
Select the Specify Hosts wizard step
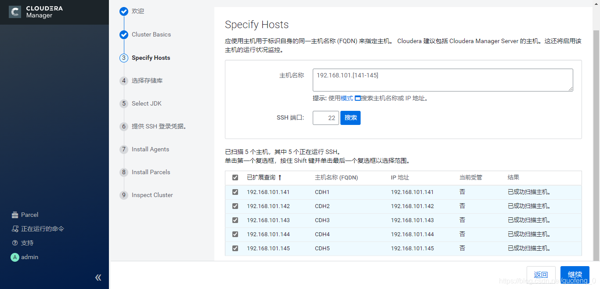tap(151, 58)
